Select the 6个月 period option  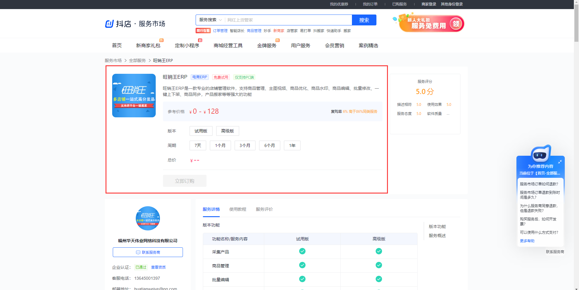(x=270, y=145)
